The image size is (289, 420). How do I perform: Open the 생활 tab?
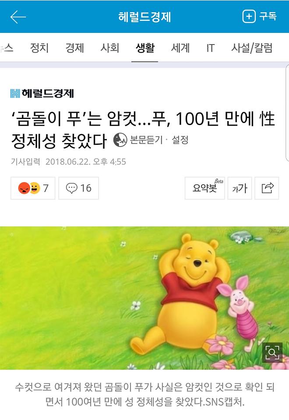point(145,48)
